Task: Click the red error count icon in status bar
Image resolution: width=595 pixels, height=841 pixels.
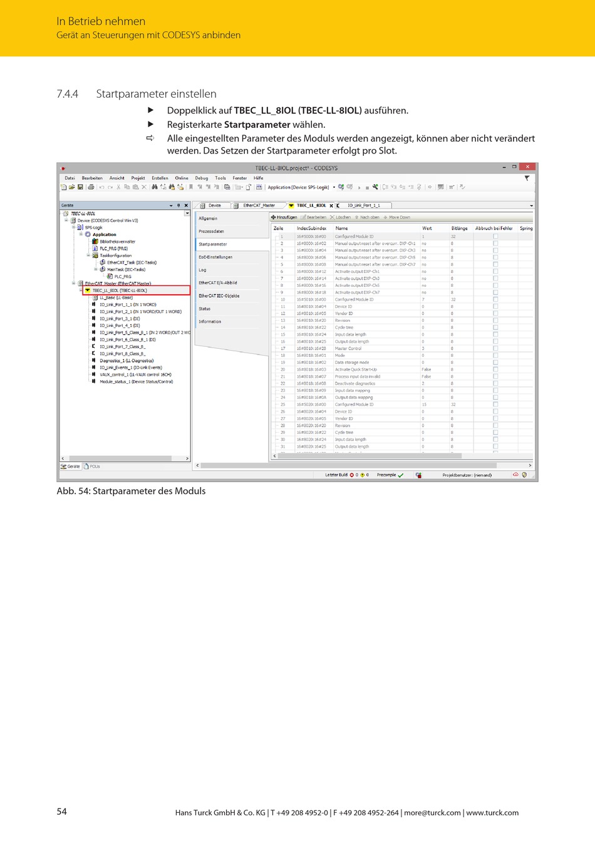Action: [352, 475]
